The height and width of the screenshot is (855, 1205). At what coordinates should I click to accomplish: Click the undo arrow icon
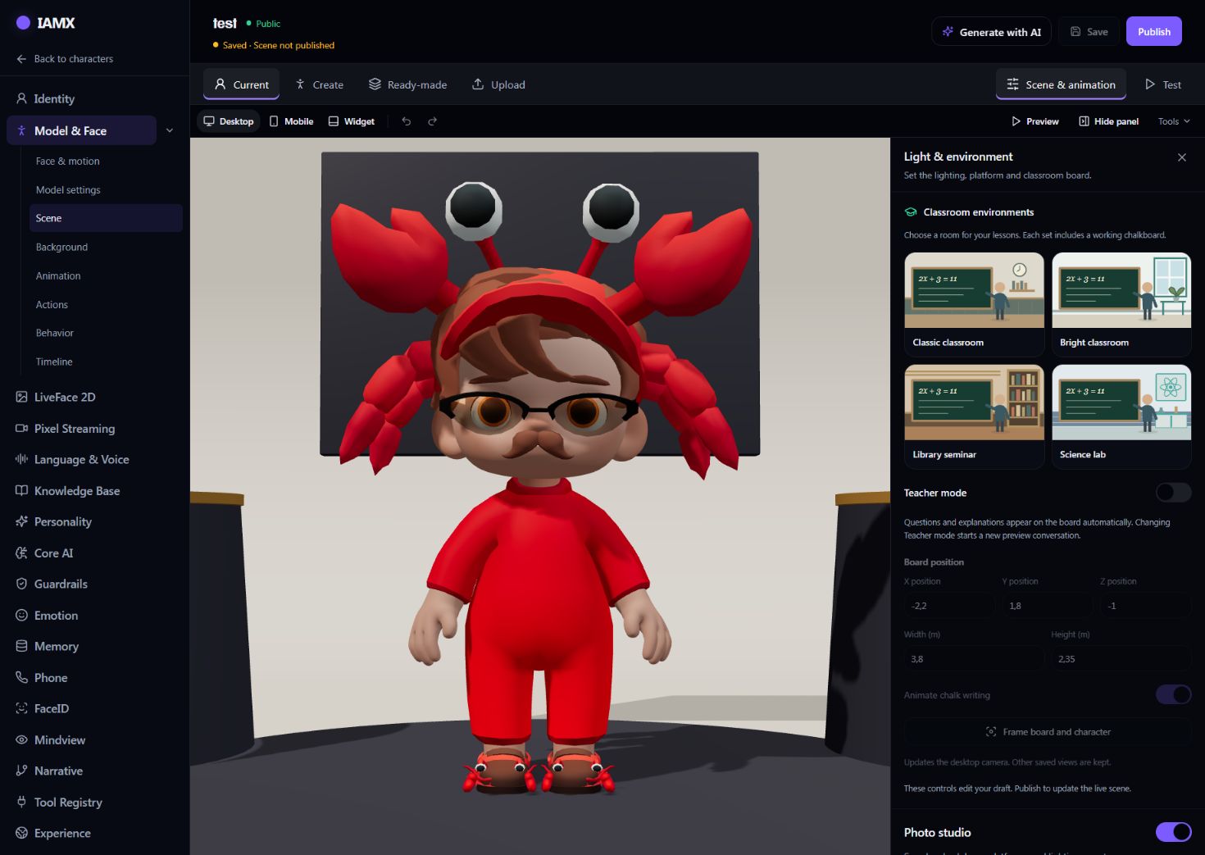pos(406,121)
